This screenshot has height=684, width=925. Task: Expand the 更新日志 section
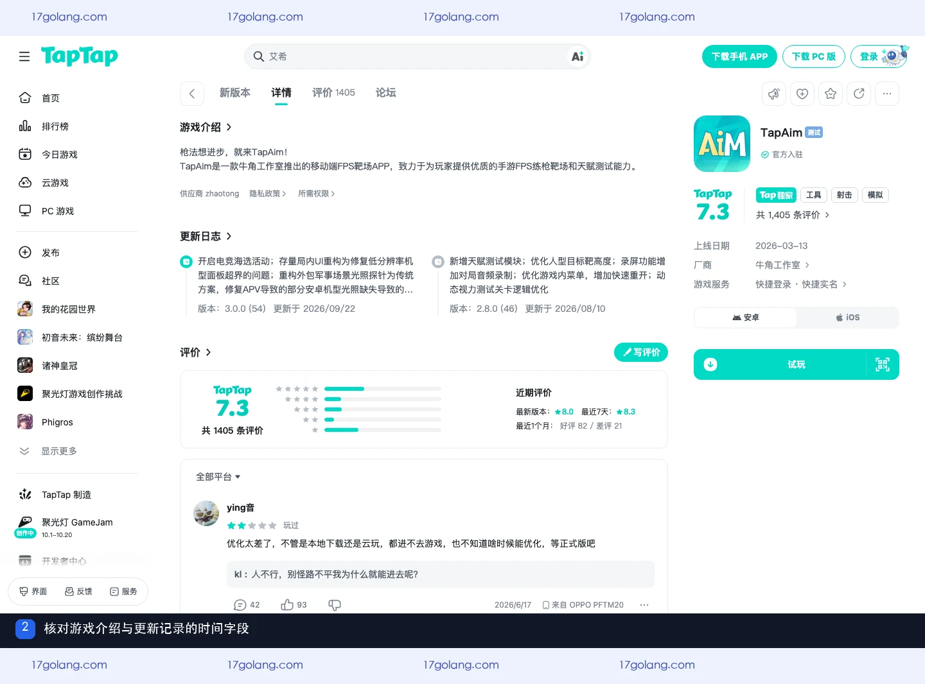(x=206, y=236)
